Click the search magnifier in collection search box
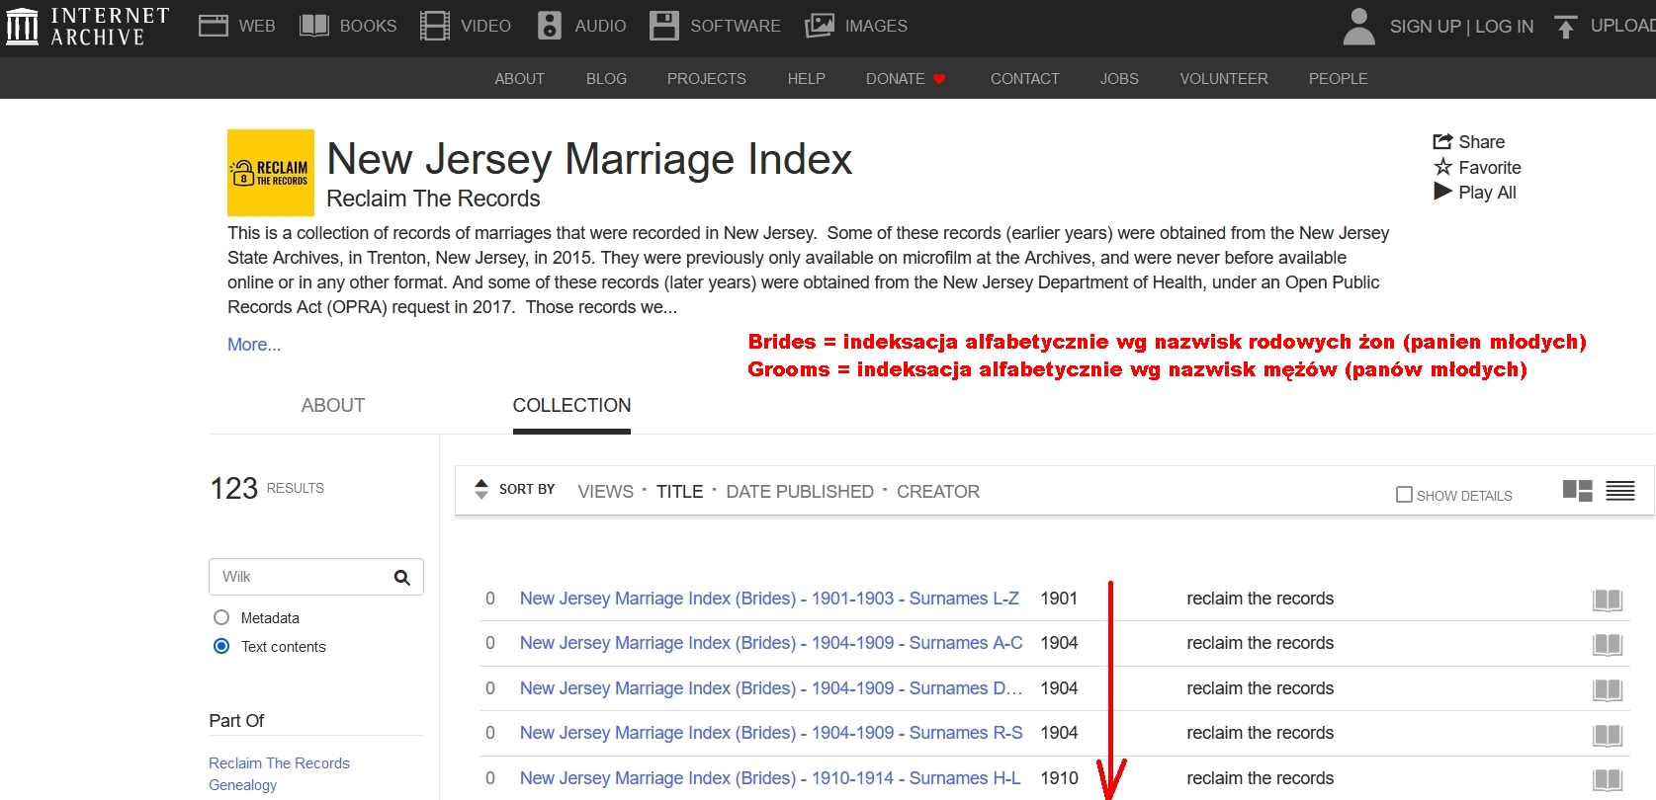 click(401, 578)
